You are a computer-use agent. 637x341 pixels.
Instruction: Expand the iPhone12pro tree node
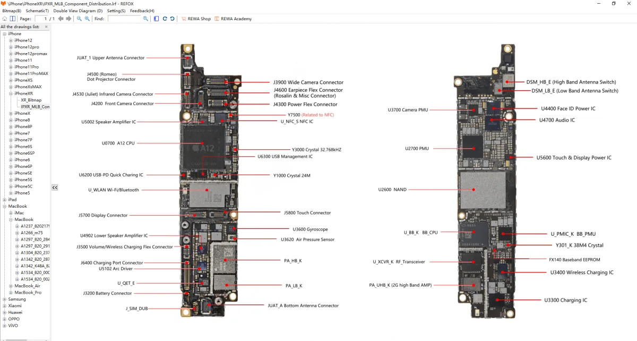click(x=11, y=47)
